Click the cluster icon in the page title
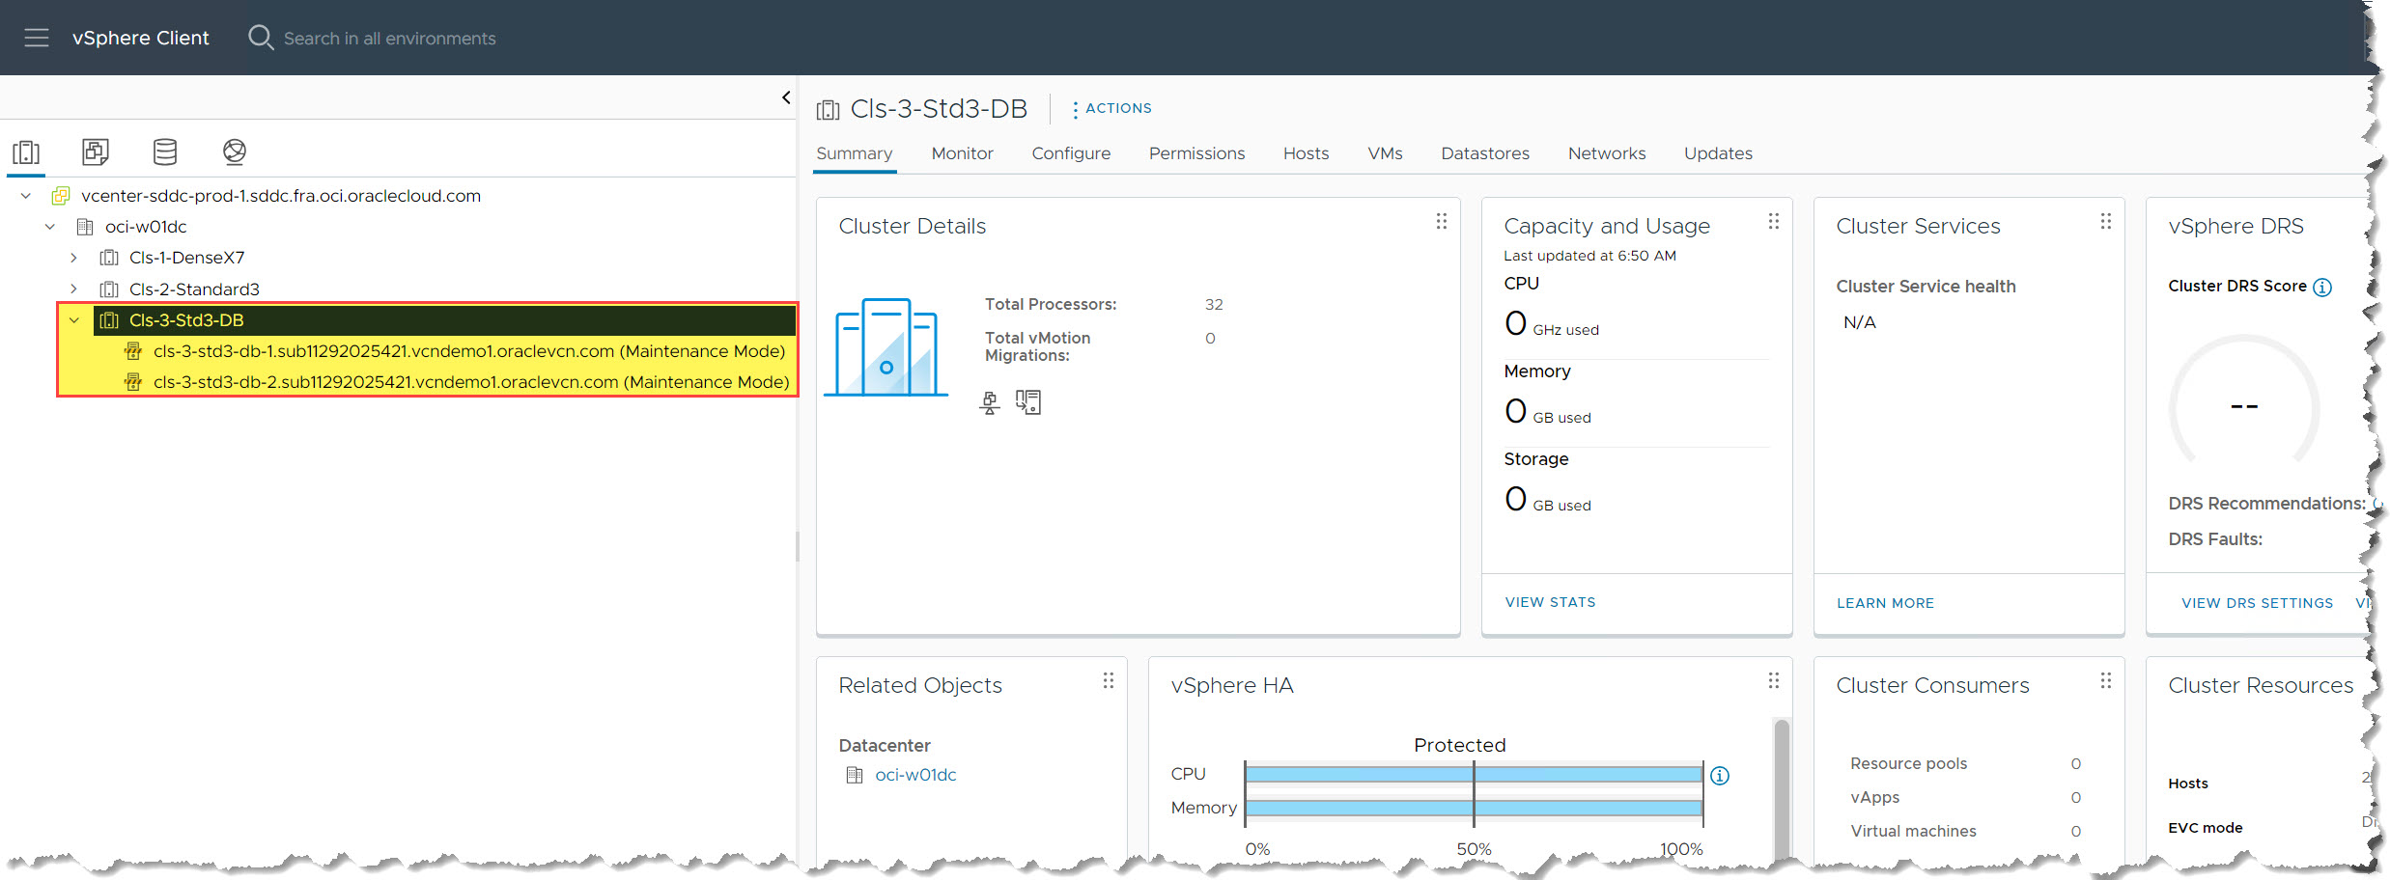 coord(828,110)
